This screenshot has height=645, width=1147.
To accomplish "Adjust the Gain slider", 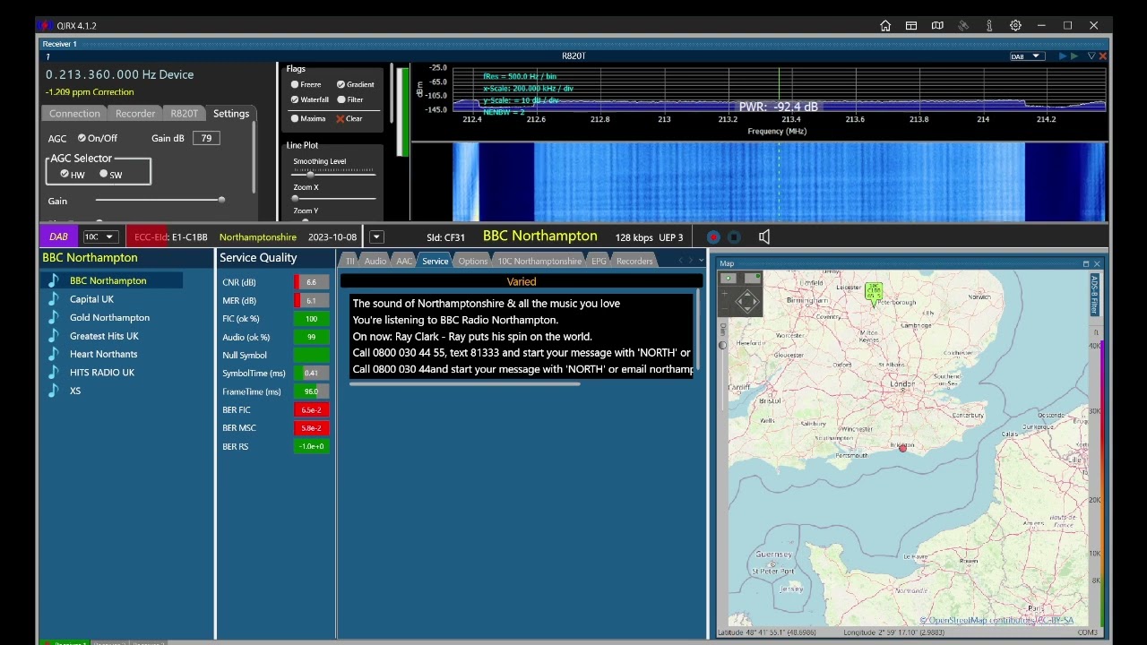I will 160,201.
